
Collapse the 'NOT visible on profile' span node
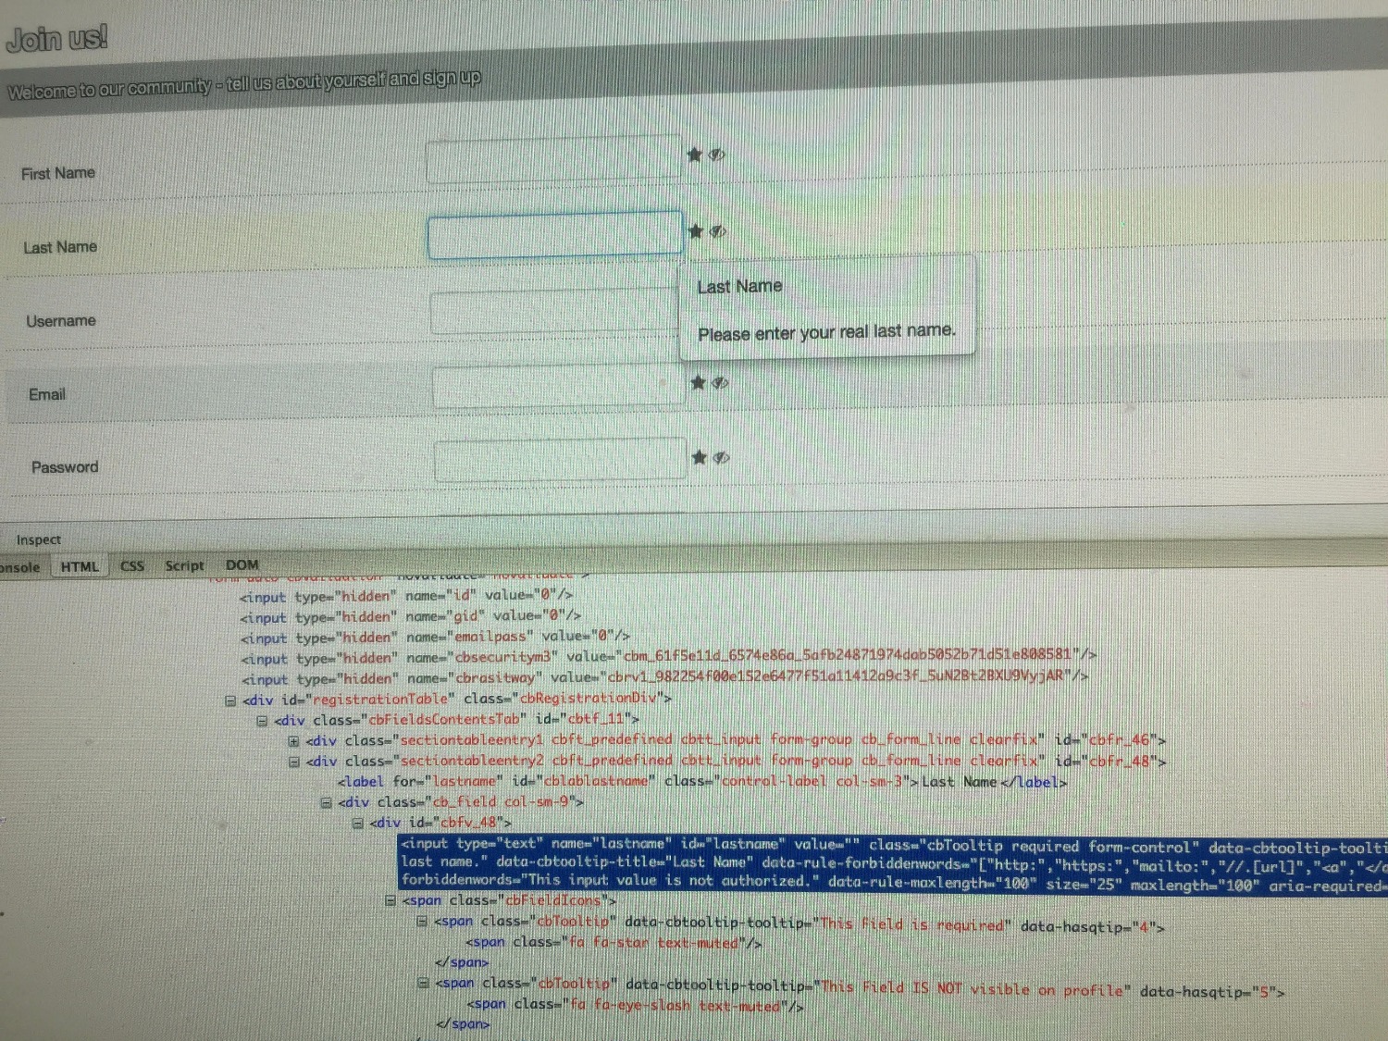[x=422, y=984]
